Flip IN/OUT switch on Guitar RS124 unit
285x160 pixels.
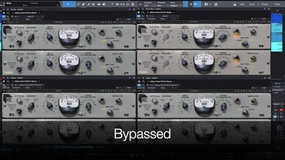(x=81, y=115)
